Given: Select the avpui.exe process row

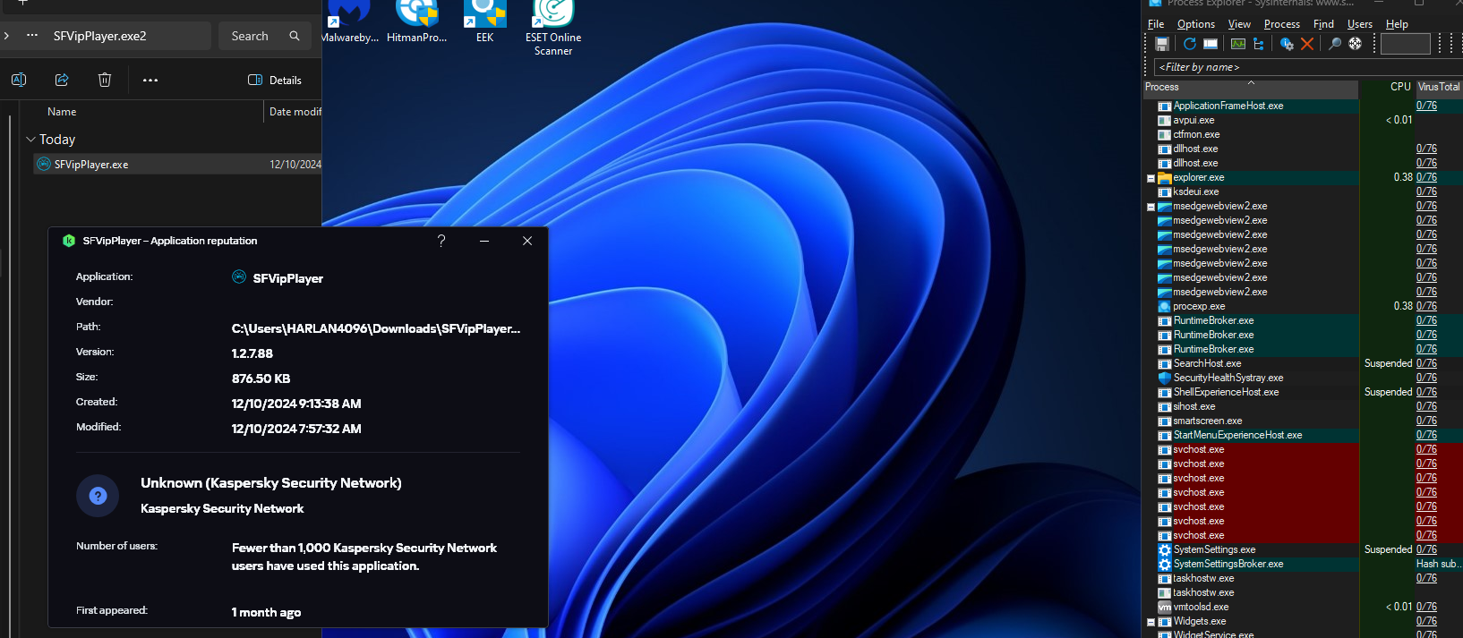Looking at the screenshot, I should pyautogui.click(x=1303, y=120).
